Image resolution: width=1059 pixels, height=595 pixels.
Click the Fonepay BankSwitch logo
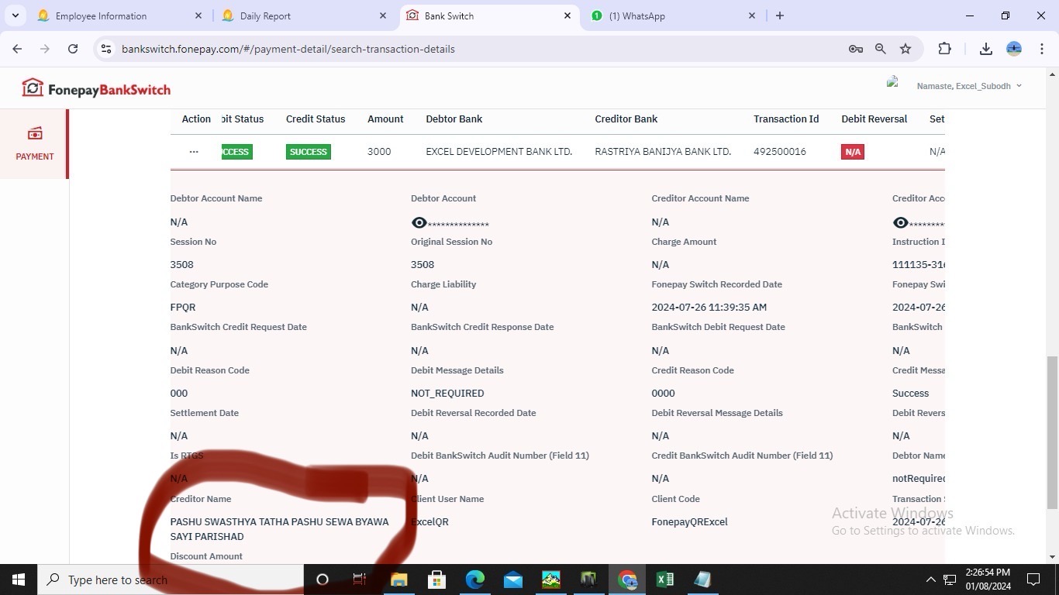pos(96,88)
